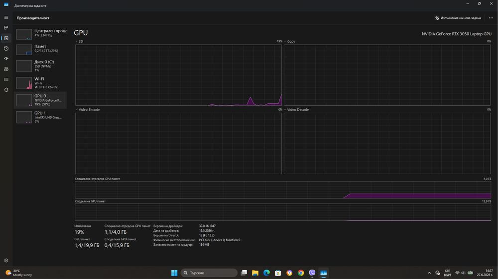Open the Services sidebar icon
The image size is (498, 279).
pyautogui.click(x=6, y=90)
